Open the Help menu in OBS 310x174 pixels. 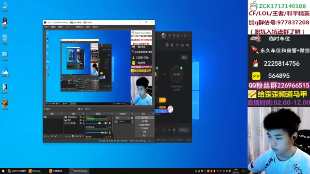coord(95,27)
